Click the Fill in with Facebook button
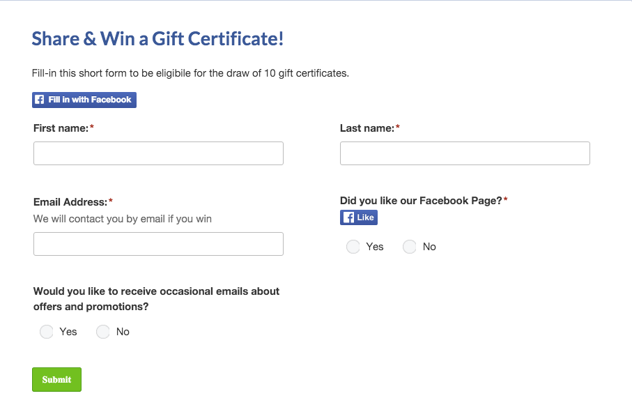 (x=84, y=100)
